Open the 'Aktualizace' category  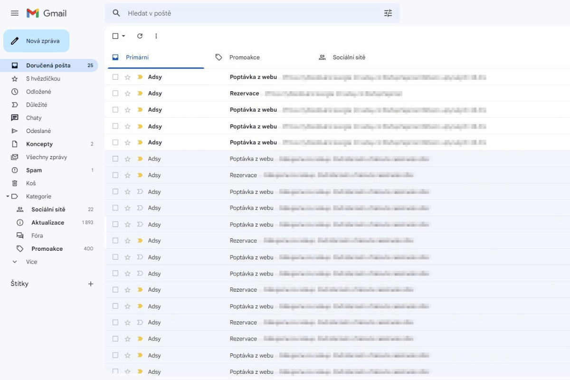tap(49, 222)
